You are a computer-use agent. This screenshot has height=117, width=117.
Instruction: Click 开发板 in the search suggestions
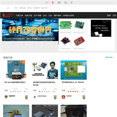pos(30,8)
